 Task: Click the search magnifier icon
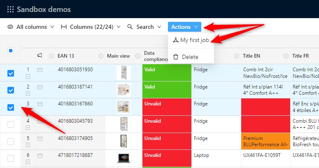click(x=130, y=27)
